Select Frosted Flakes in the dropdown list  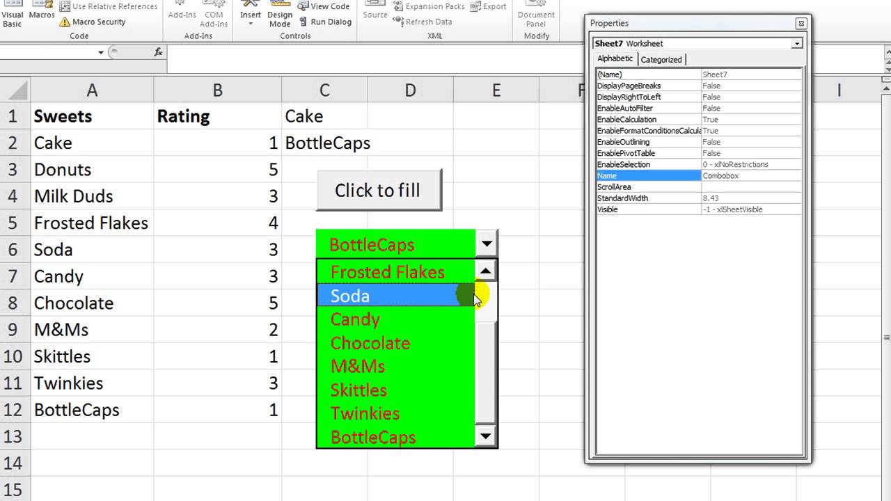[x=395, y=272]
